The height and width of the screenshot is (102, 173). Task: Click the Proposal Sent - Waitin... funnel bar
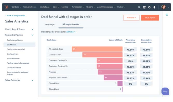tap(113, 78)
